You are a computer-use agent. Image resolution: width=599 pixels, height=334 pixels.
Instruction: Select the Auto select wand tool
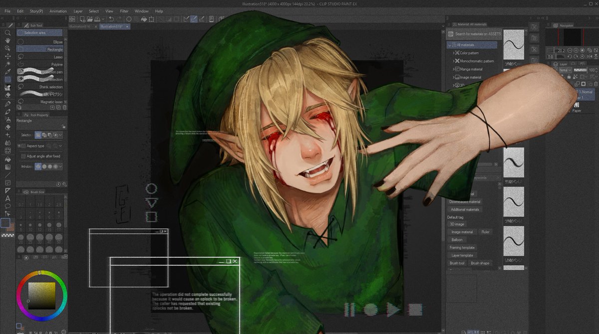(7, 64)
